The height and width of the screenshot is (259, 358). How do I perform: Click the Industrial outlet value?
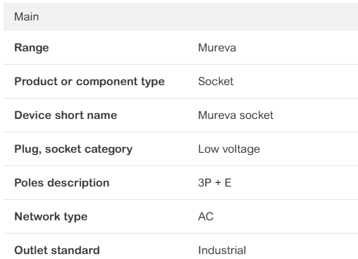coord(222,251)
